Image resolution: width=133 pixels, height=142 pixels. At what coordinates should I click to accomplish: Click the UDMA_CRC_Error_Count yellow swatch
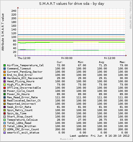tap(5, 129)
